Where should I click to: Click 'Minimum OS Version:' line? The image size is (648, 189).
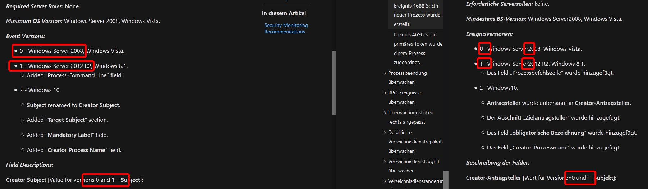point(83,21)
